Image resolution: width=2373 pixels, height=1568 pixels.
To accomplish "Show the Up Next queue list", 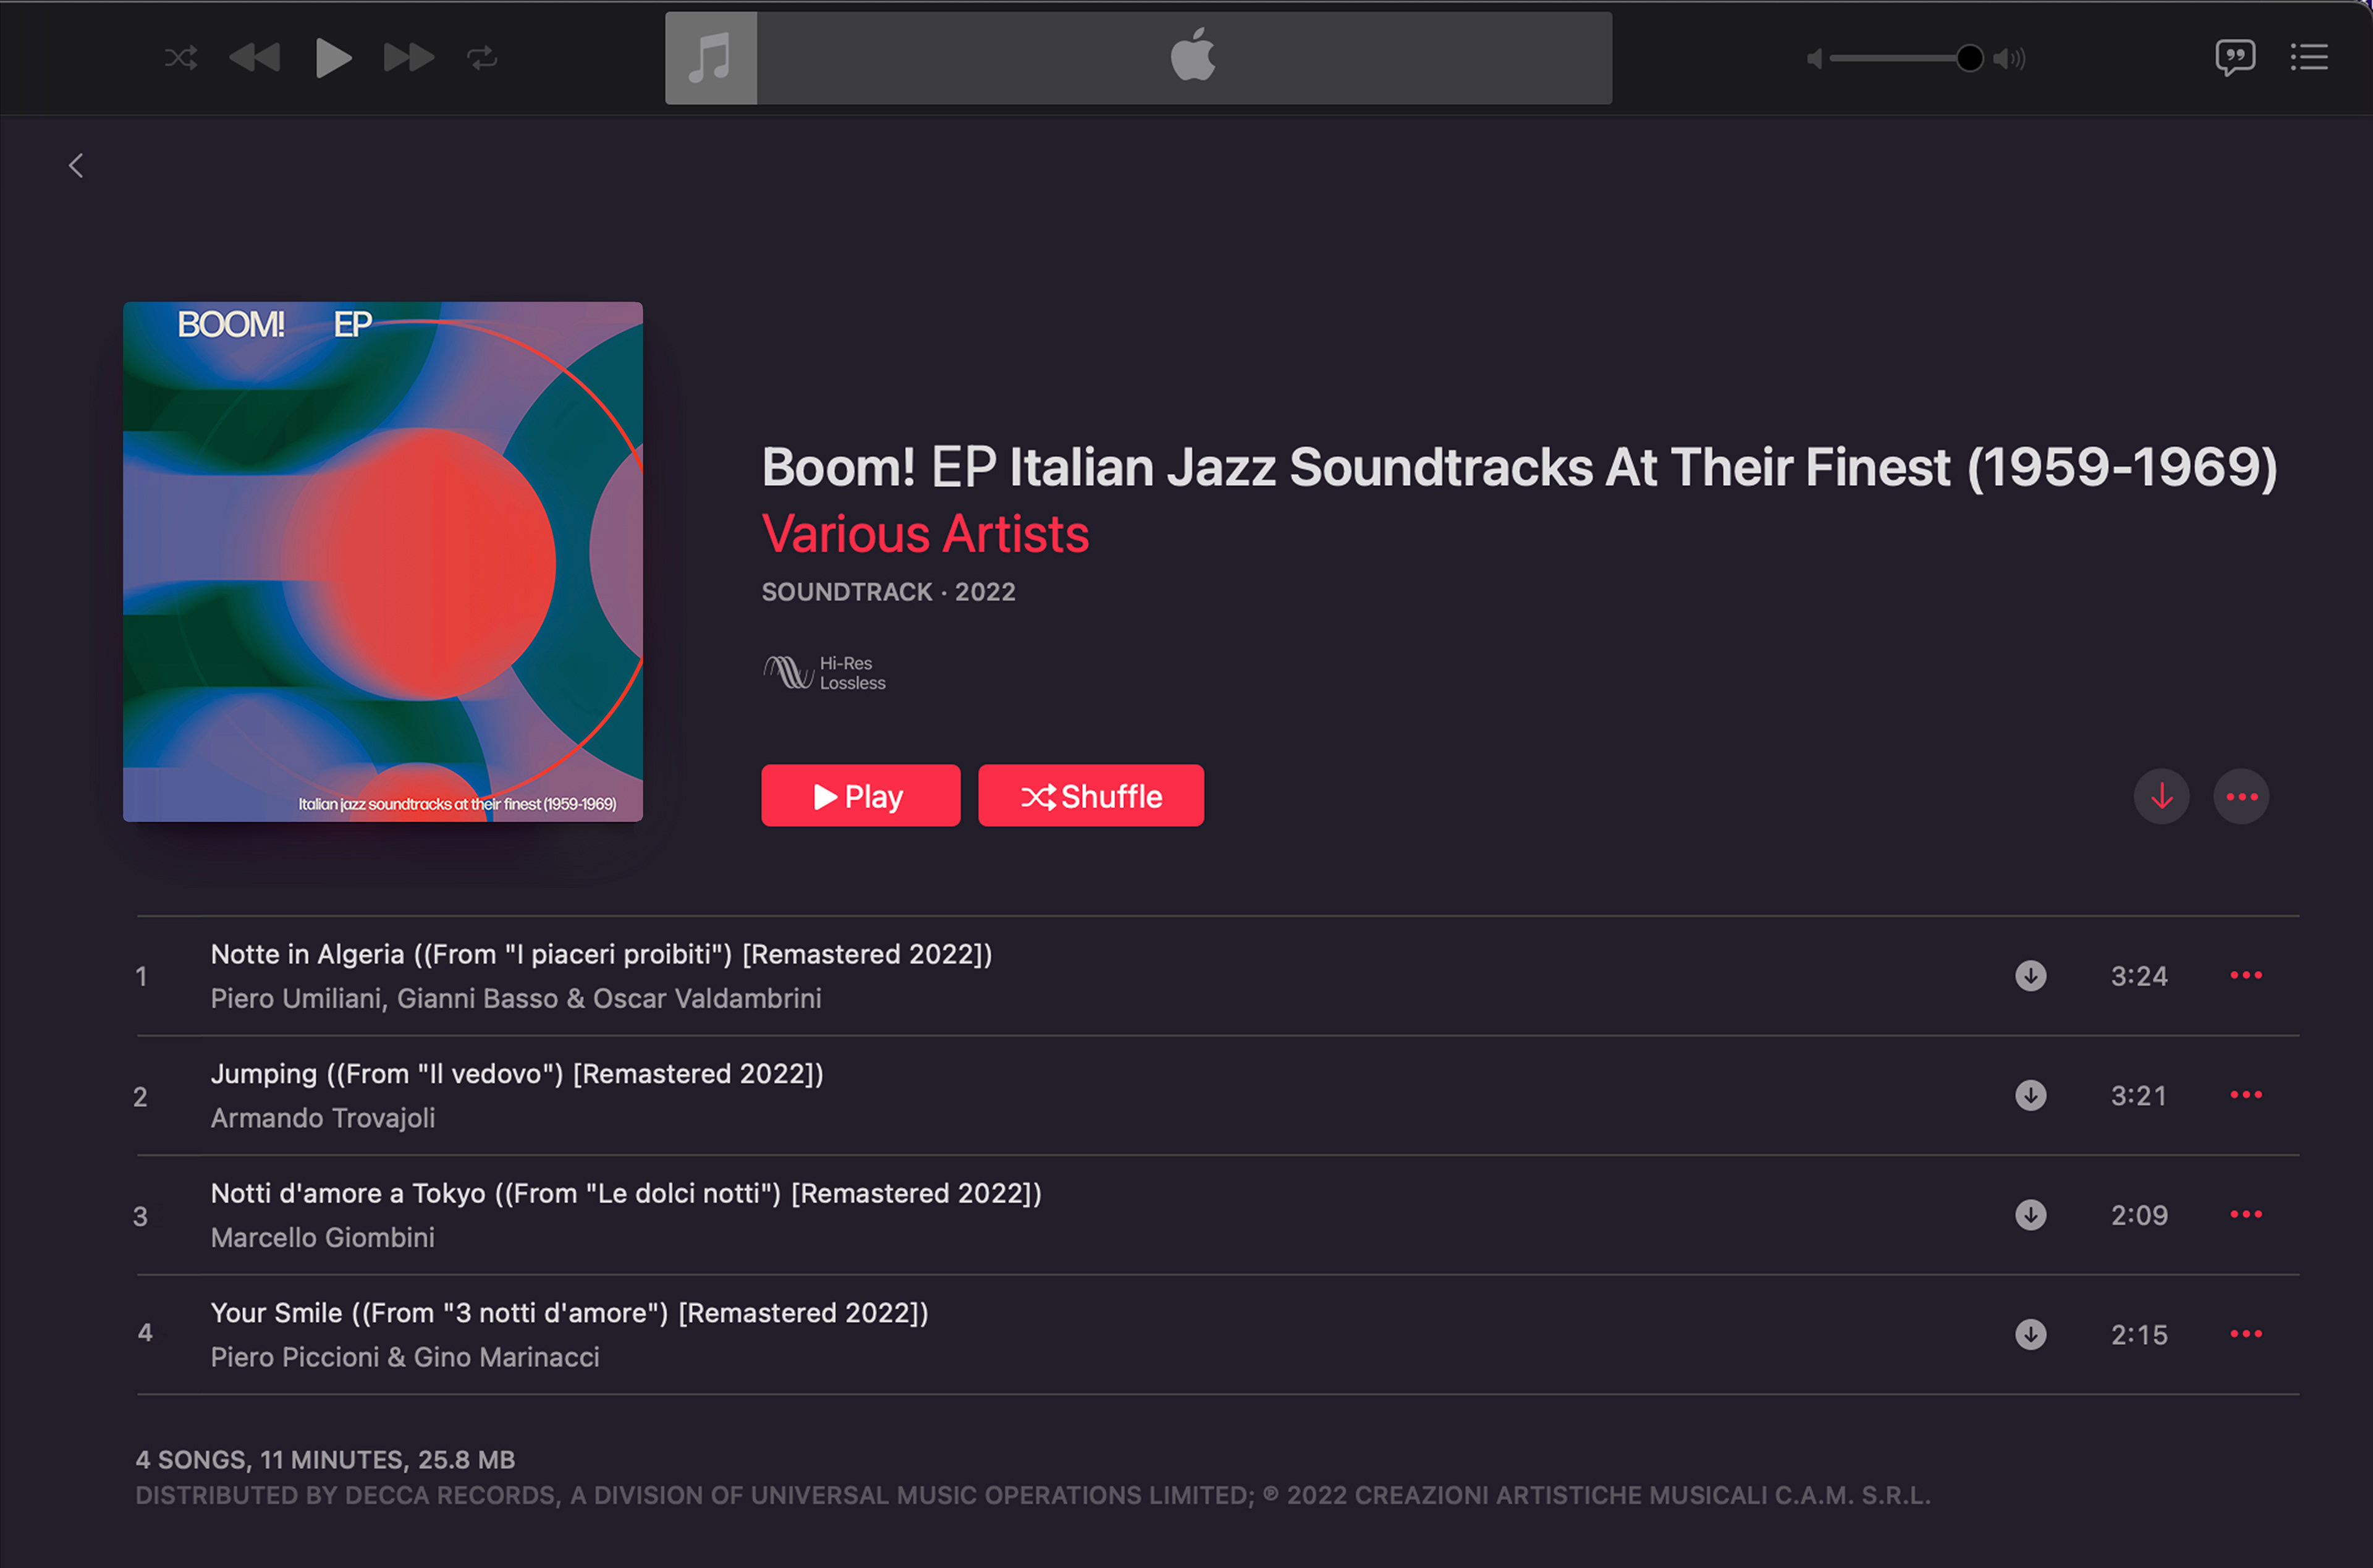I will click(x=2309, y=58).
